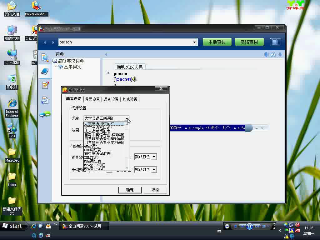Switch to 界面设置 tab
The height and width of the screenshot is (240, 320).
(x=92, y=99)
